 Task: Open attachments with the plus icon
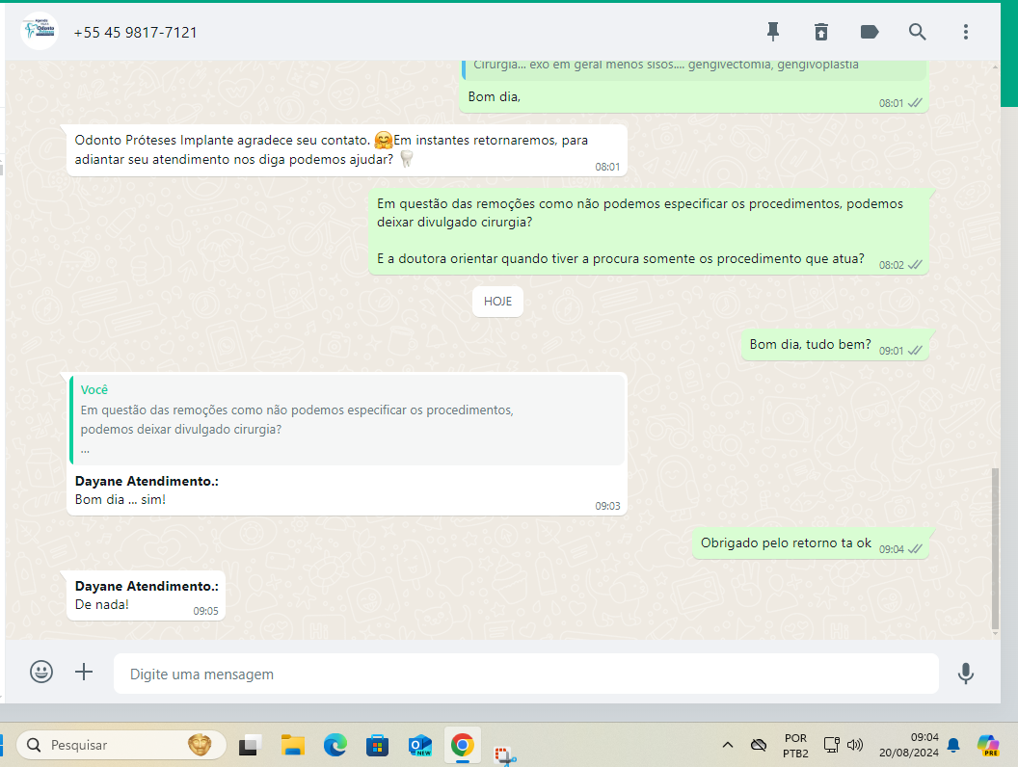click(x=84, y=672)
